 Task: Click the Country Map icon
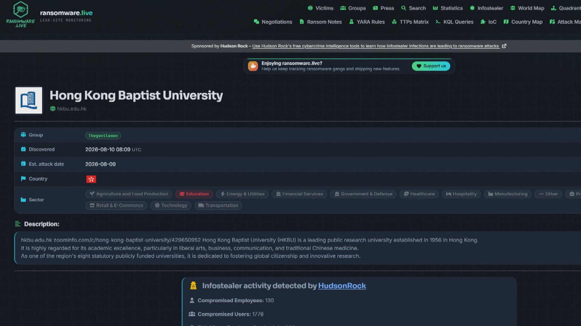point(506,22)
